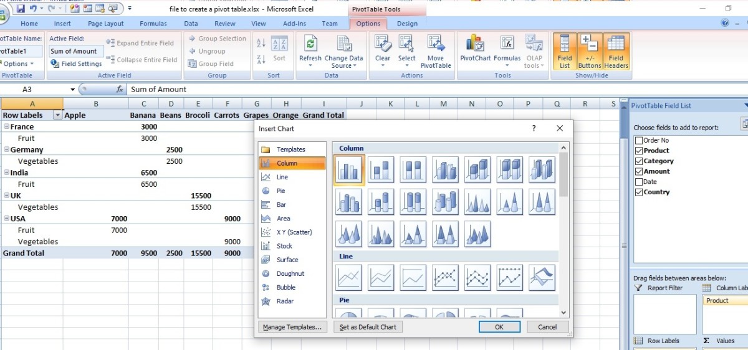The width and height of the screenshot is (748, 350).
Task: Pick the Doughnut chart category
Action: coord(292,273)
